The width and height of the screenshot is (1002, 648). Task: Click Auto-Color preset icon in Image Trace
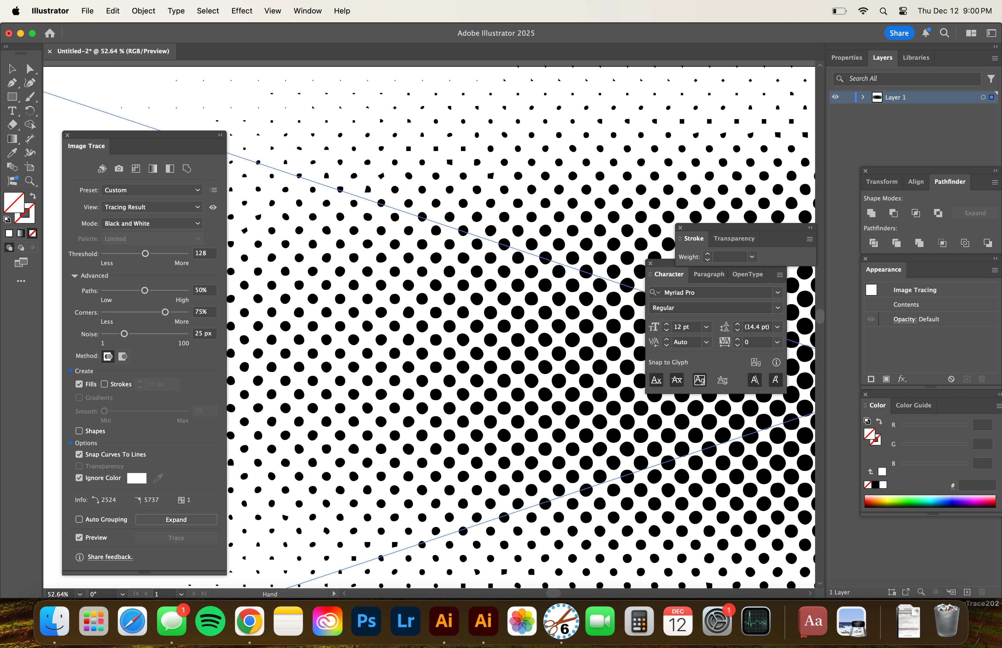[102, 169]
